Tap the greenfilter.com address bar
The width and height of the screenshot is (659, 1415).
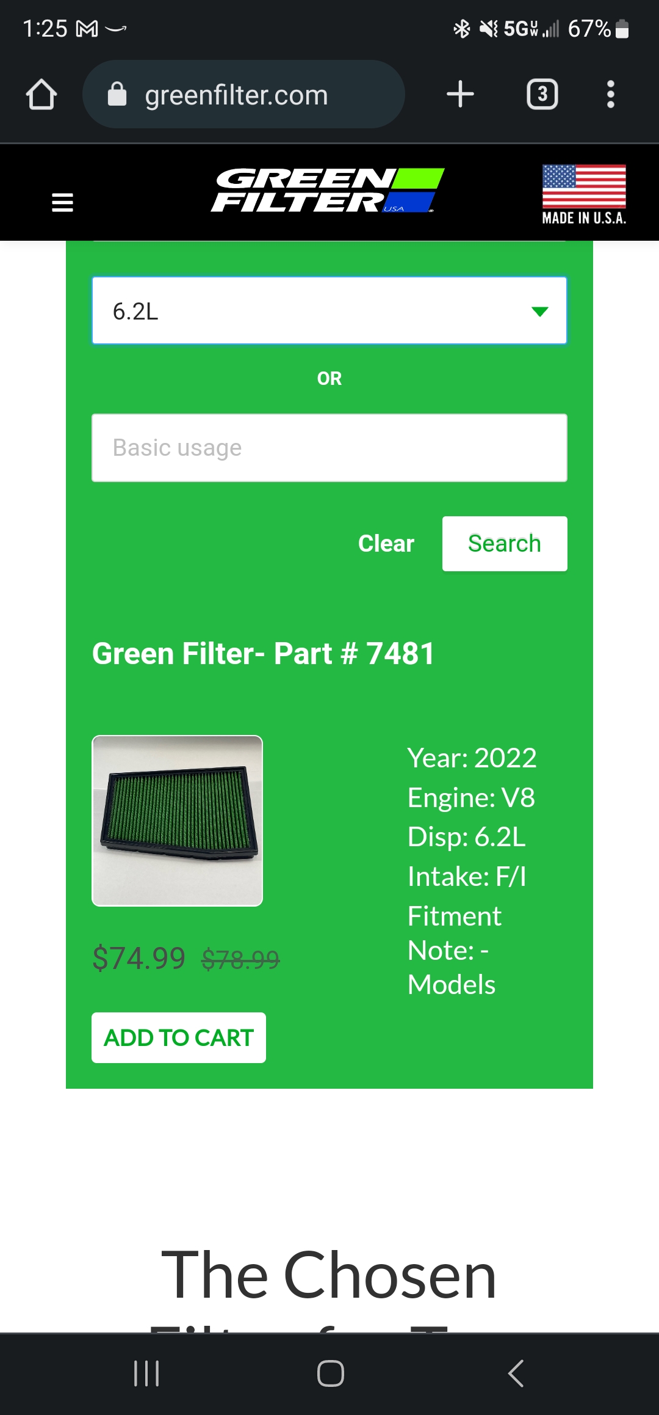click(x=243, y=95)
